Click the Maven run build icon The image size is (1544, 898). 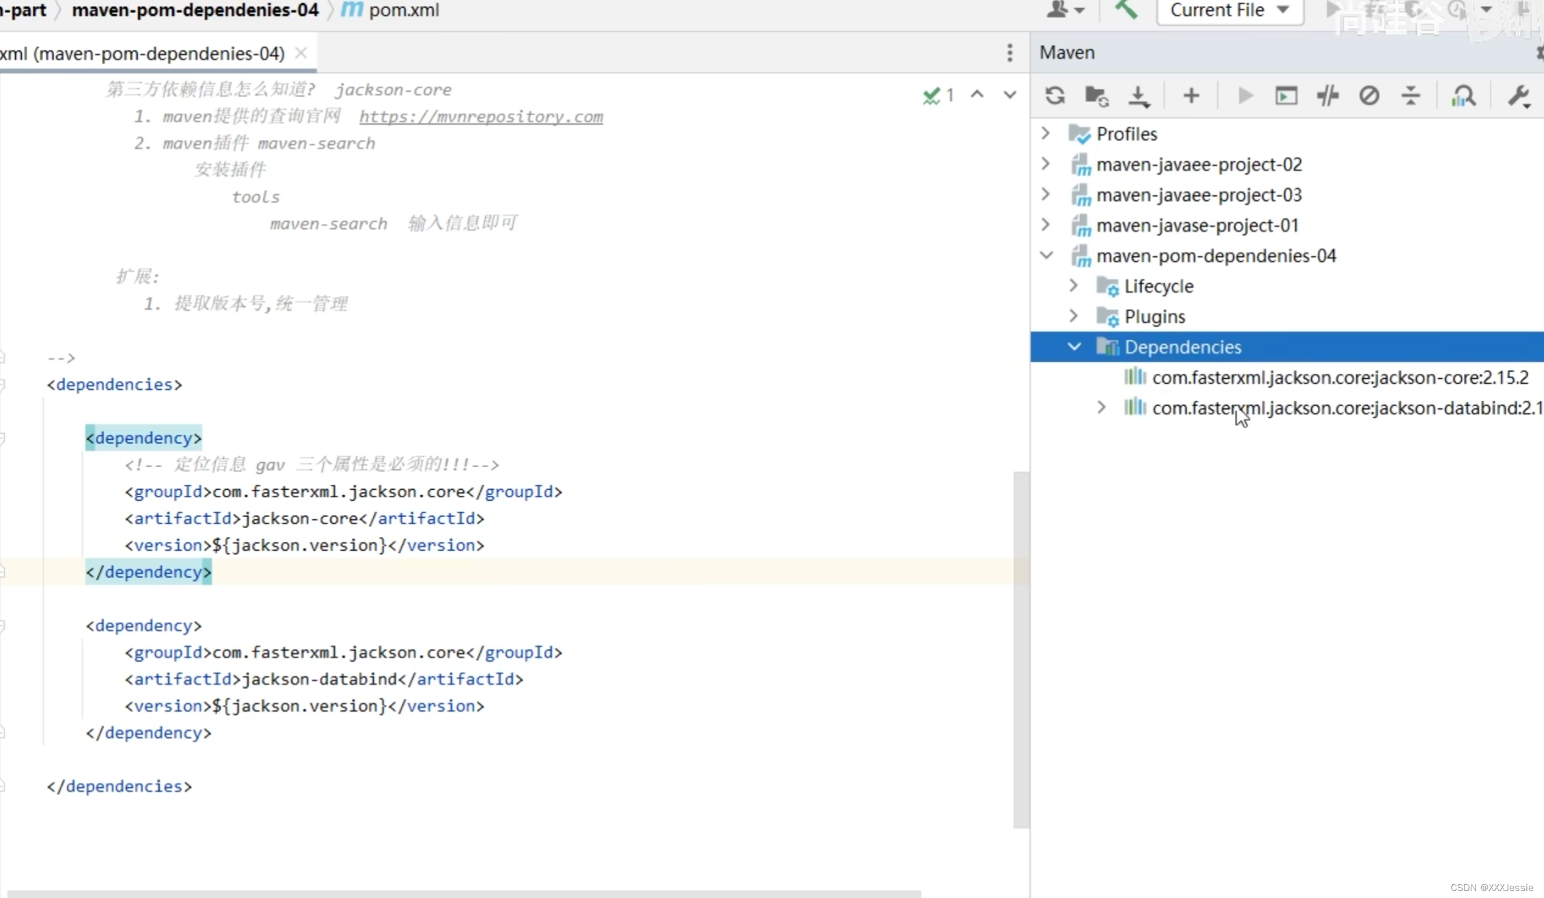click(1242, 96)
